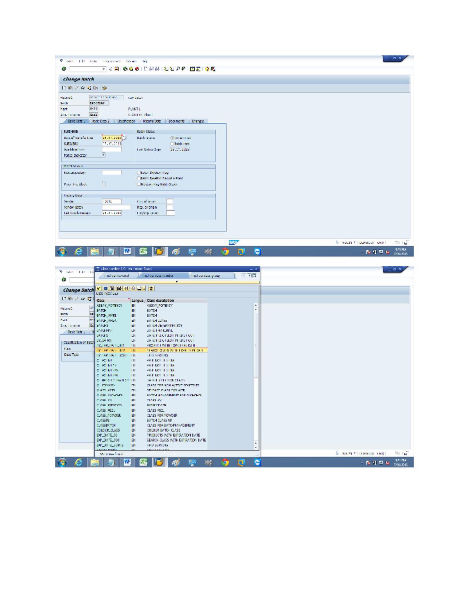Click the binoculars Find icon in class popup toolbar
The width and height of the screenshot is (469, 607).
(112, 288)
